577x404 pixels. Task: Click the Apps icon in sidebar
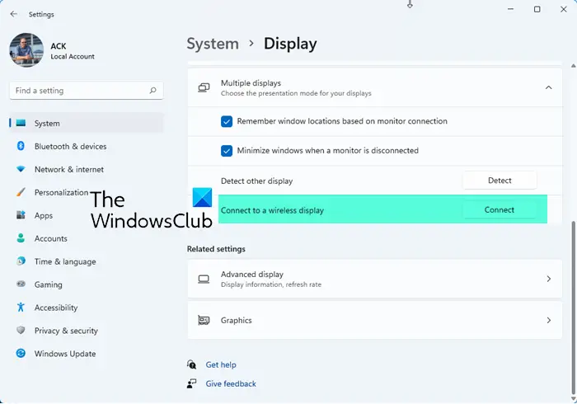coord(21,215)
